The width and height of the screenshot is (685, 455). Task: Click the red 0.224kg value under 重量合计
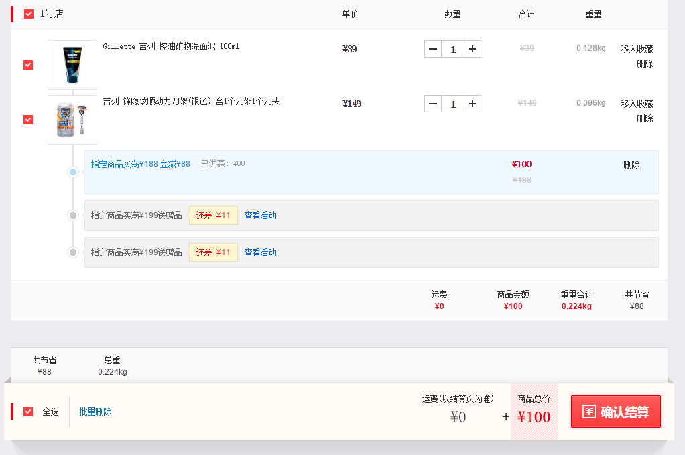[576, 306]
